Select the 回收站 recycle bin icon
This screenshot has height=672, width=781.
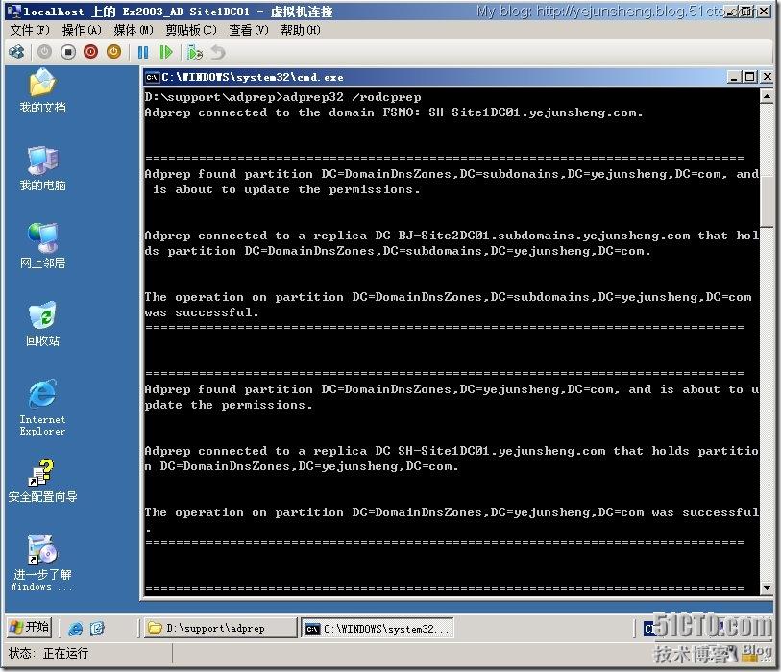click(42, 325)
